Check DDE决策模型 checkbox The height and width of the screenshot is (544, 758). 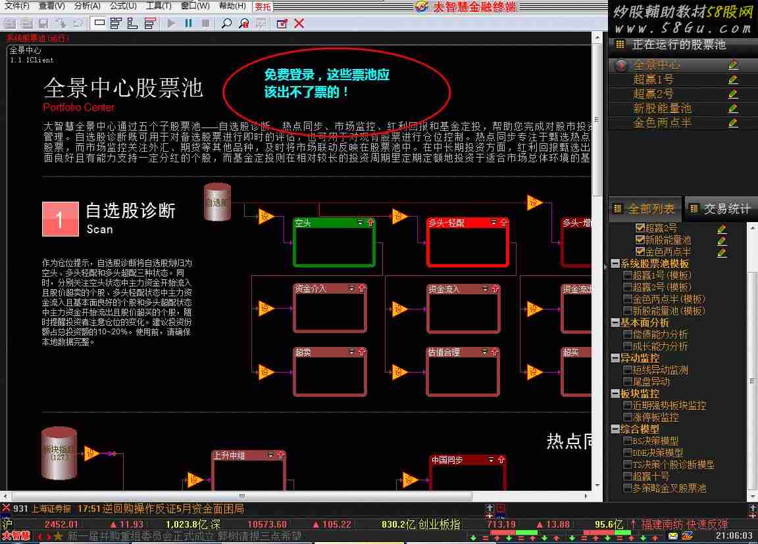pos(628,453)
